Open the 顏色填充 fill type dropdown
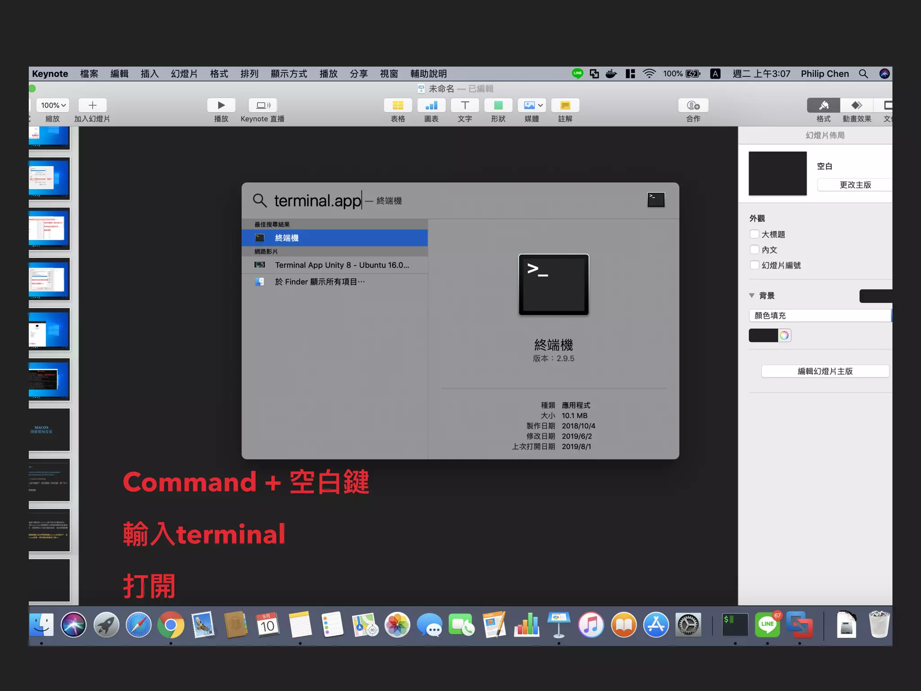921x691 pixels. (x=820, y=315)
